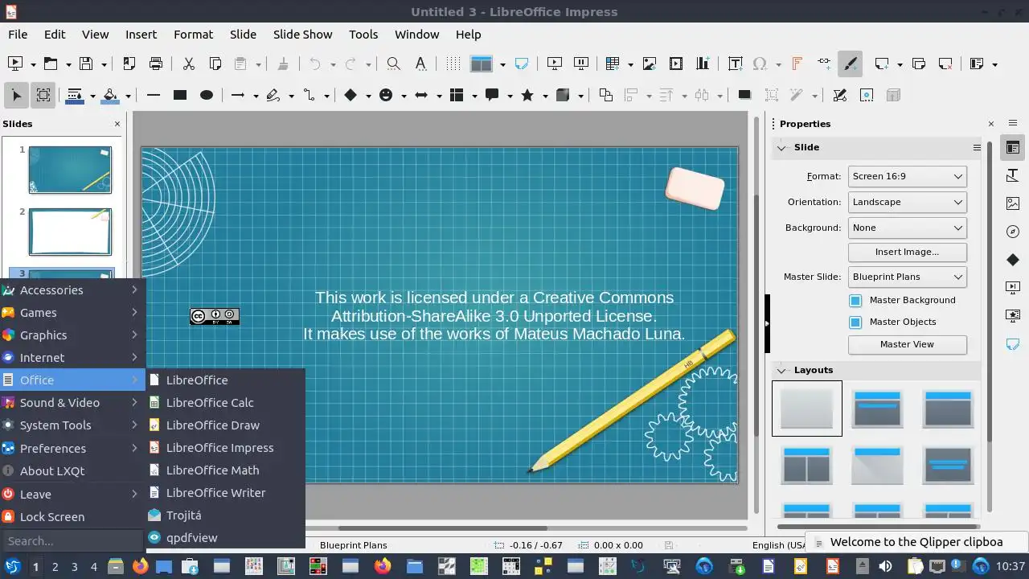Image resolution: width=1029 pixels, height=579 pixels.
Task: Select the Insert Line tool
Action: (x=154, y=95)
